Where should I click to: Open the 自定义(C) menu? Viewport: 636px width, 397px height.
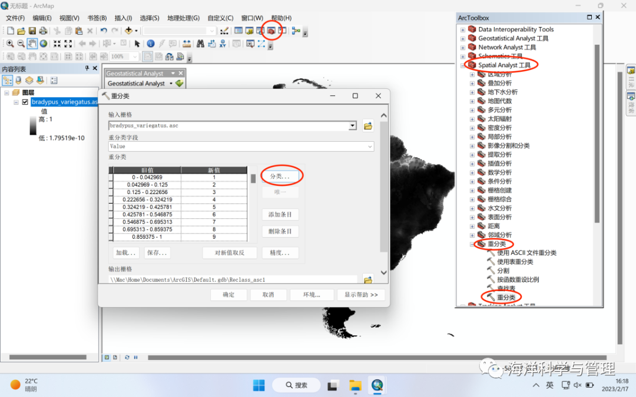coord(220,18)
